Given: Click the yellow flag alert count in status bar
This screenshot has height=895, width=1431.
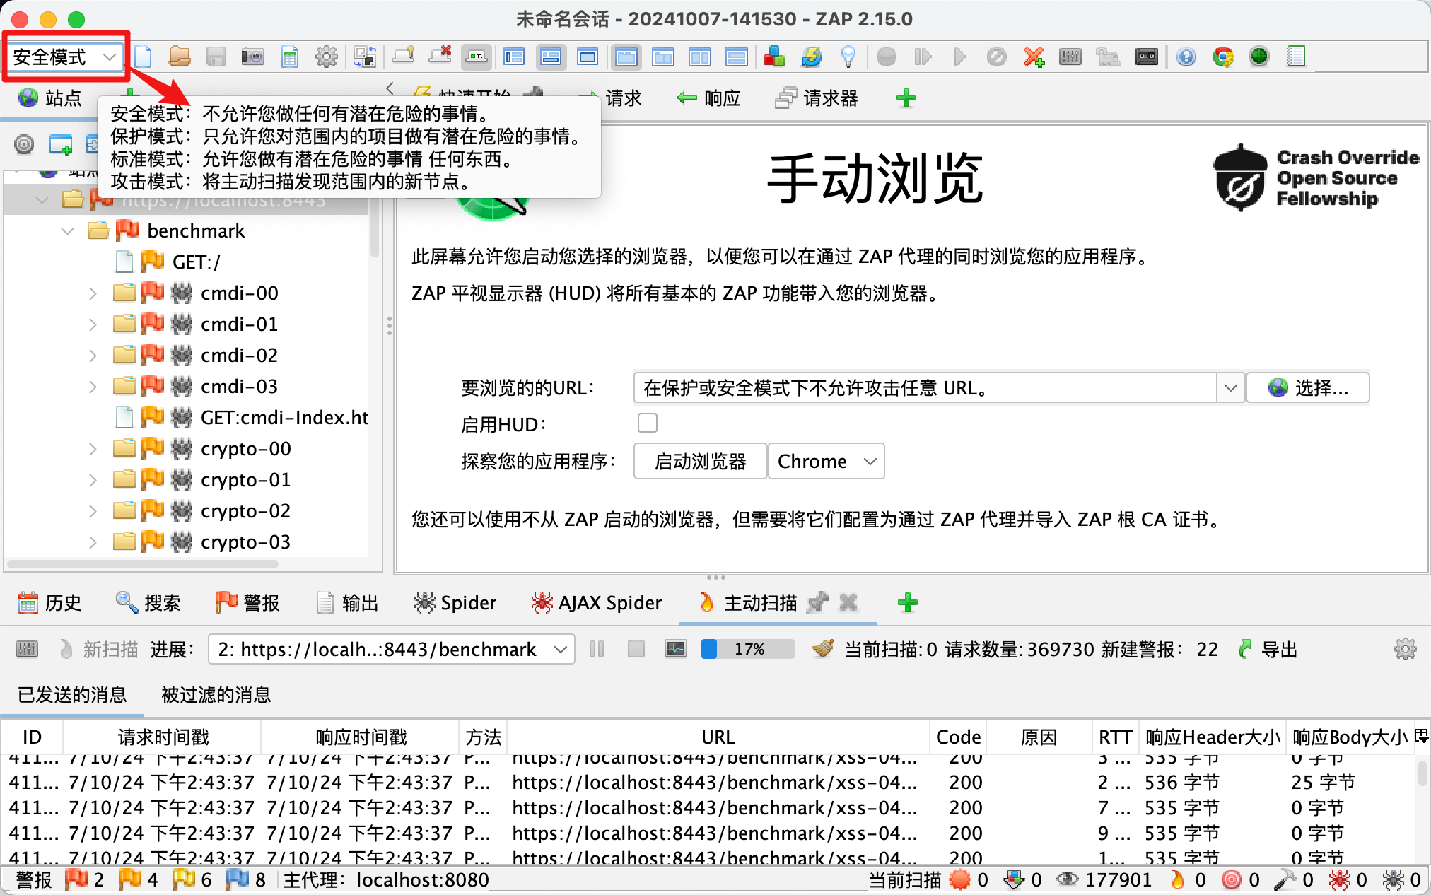Looking at the screenshot, I should tap(192, 879).
